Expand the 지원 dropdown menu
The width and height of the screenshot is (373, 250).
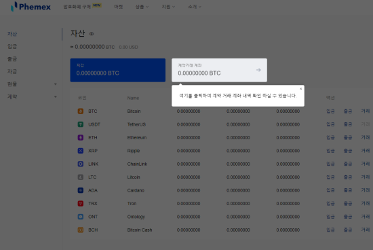click(x=168, y=7)
